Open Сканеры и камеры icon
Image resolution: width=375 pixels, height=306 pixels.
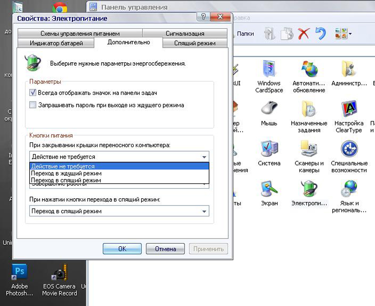(x=309, y=149)
